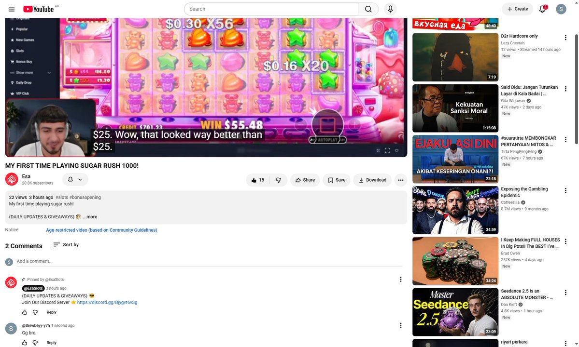
Task: Open #bonusopening hashtag
Action: [85, 198]
